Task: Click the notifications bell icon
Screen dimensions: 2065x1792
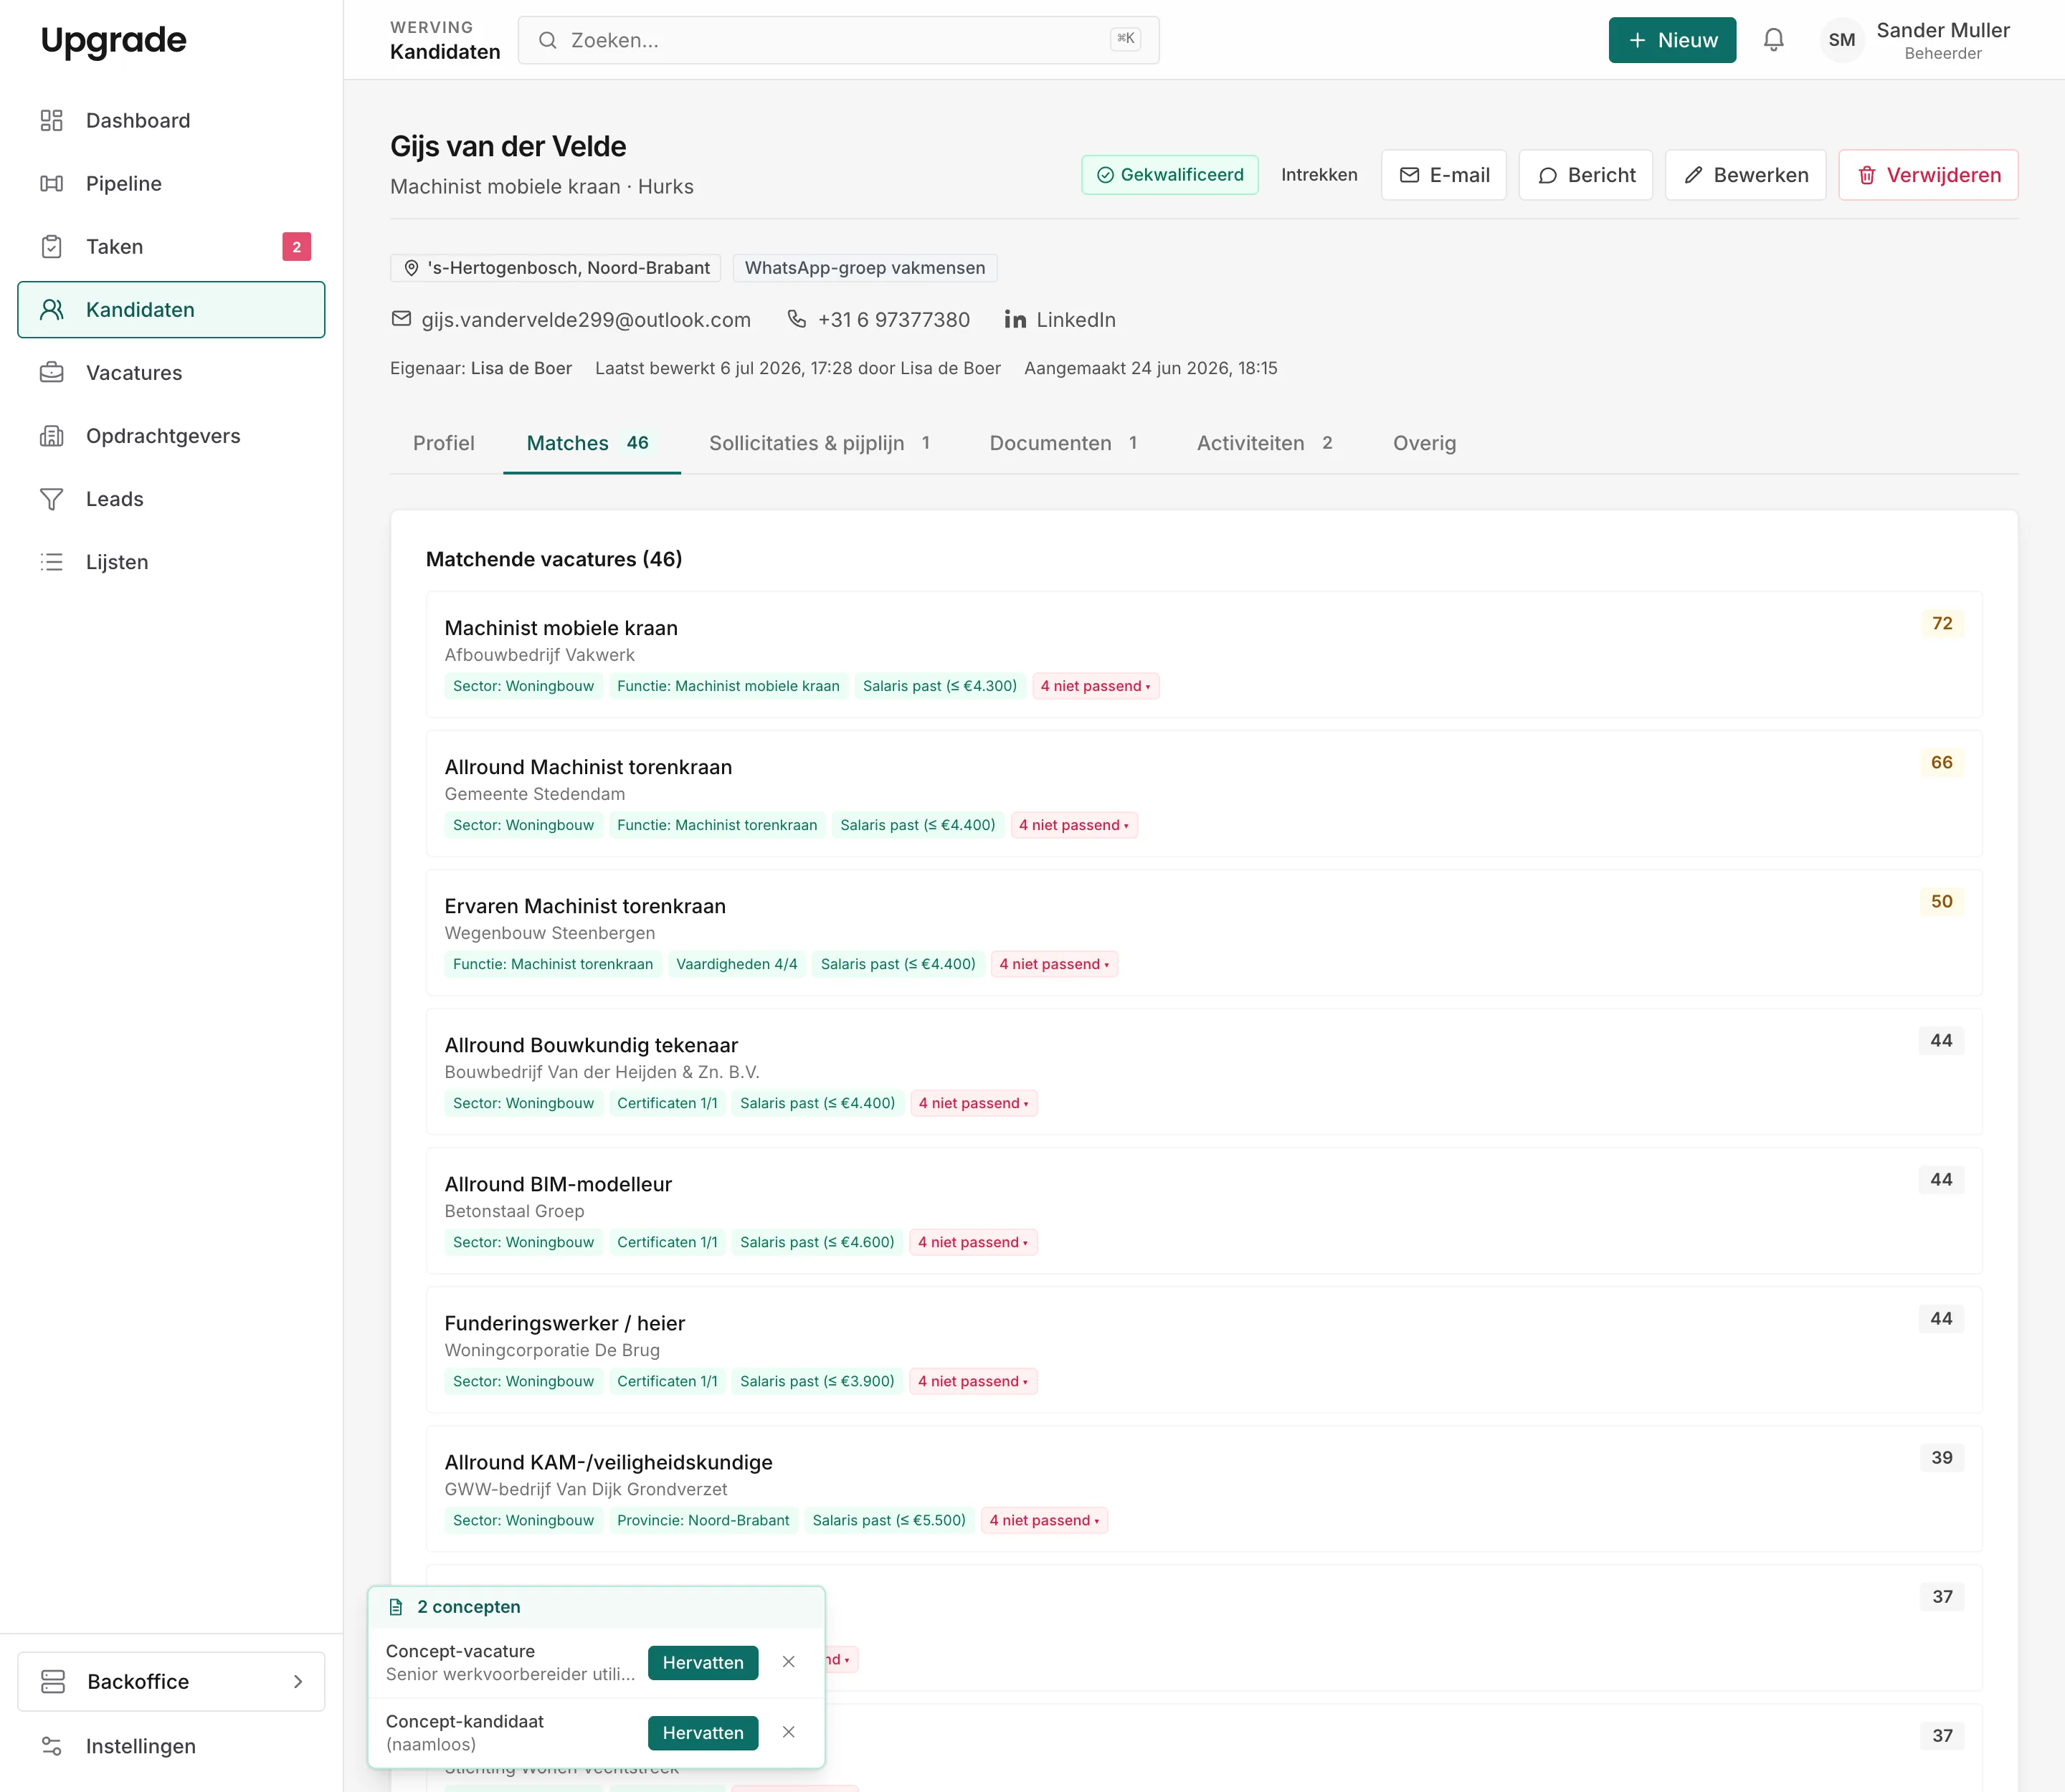Action: pyautogui.click(x=1774, y=40)
